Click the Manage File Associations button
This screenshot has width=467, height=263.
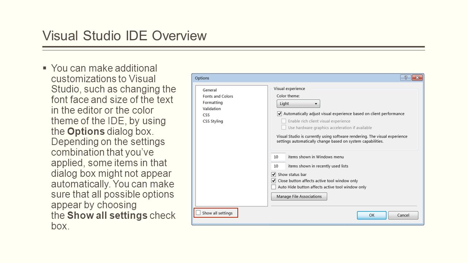[299, 197]
